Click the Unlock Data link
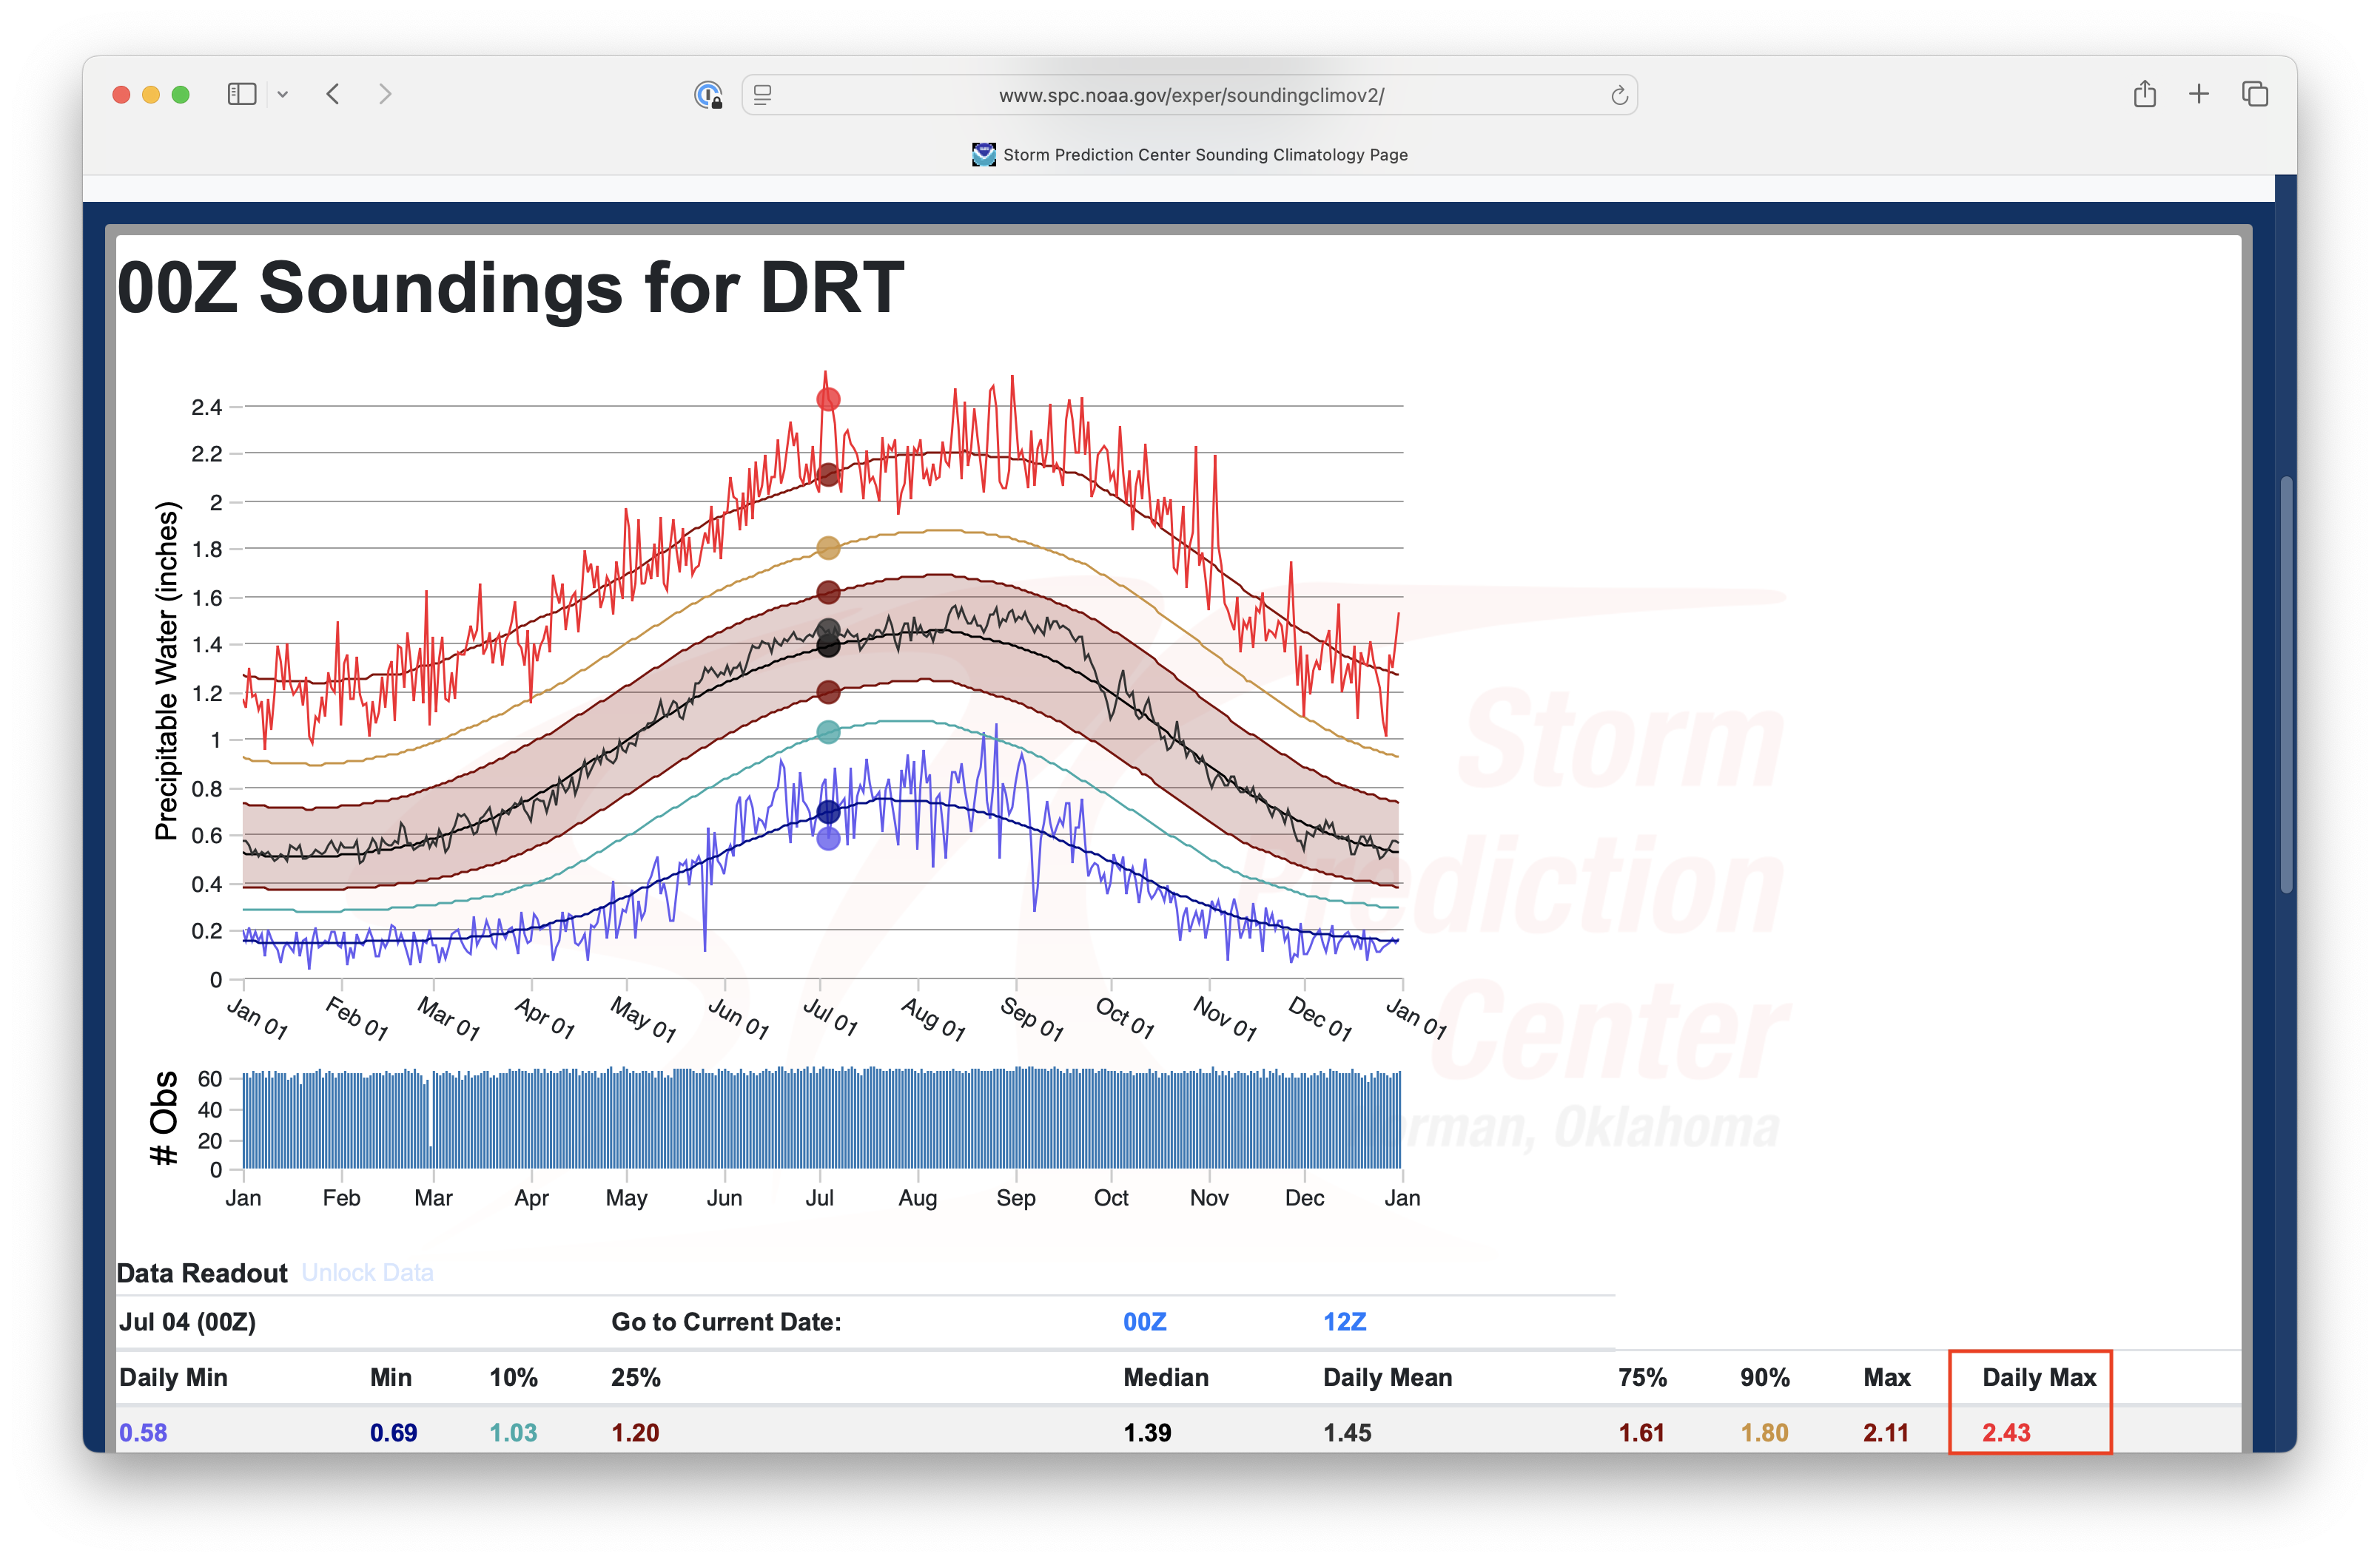The width and height of the screenshot is (2380, 1562). coord(367,1272)
